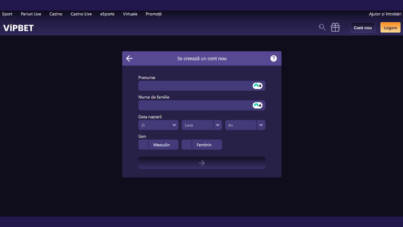Click the VIPBET logo
Screen dimensions: 403x227
(18, 28)
